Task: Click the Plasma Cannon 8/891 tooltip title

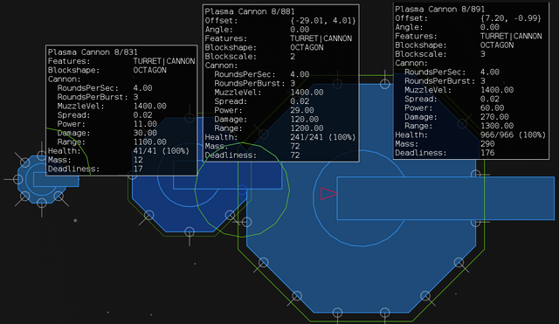Action: (x=440, y=10)
